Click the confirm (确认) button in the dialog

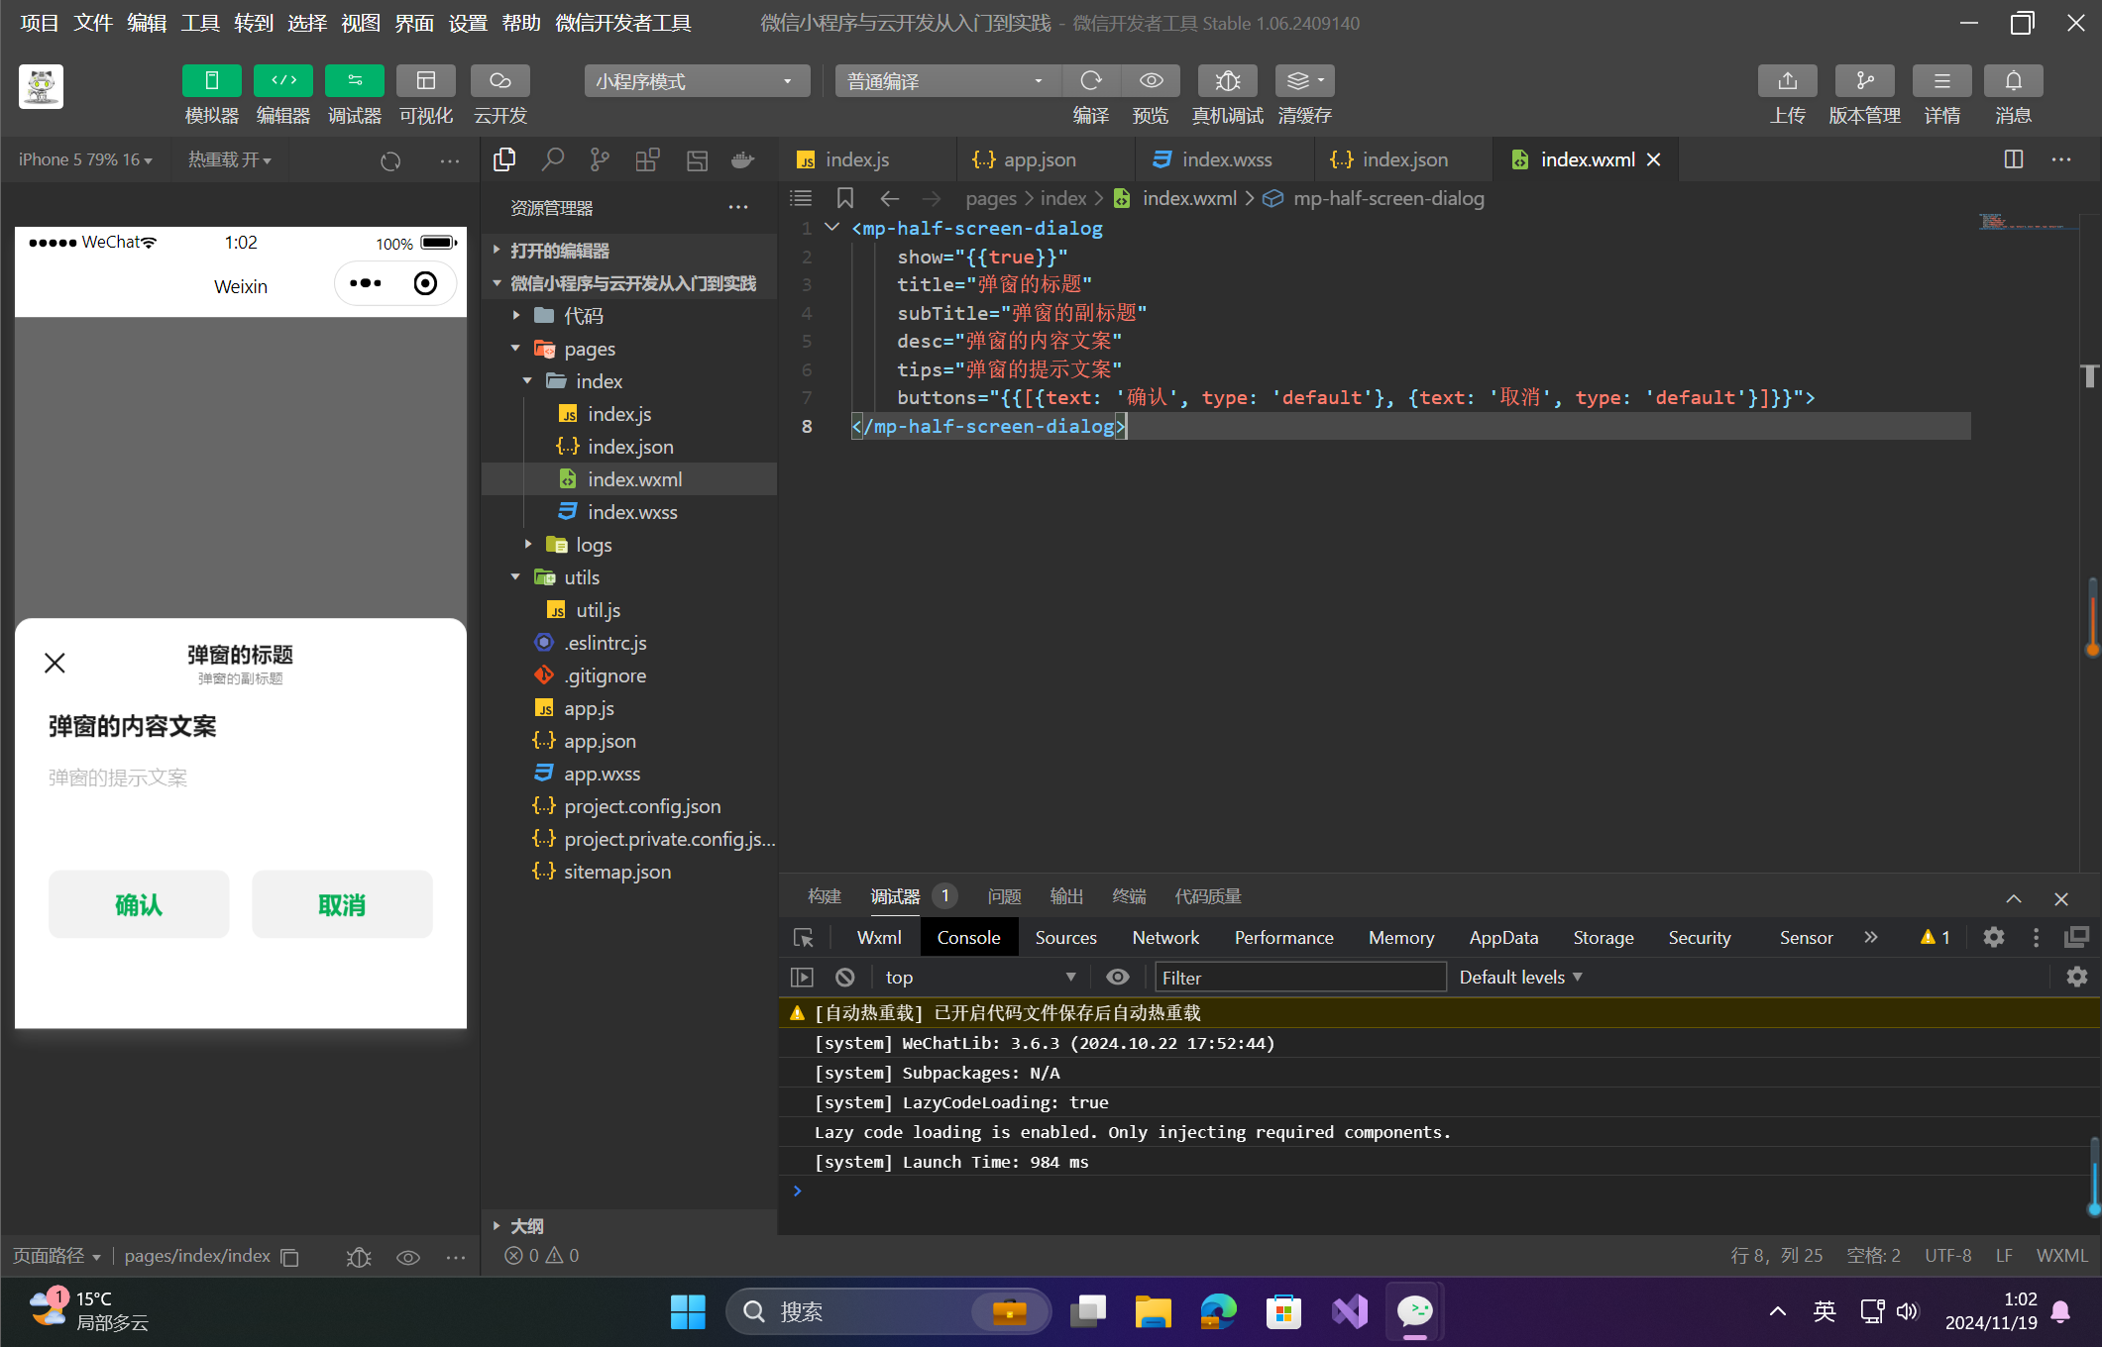(139, 904)
